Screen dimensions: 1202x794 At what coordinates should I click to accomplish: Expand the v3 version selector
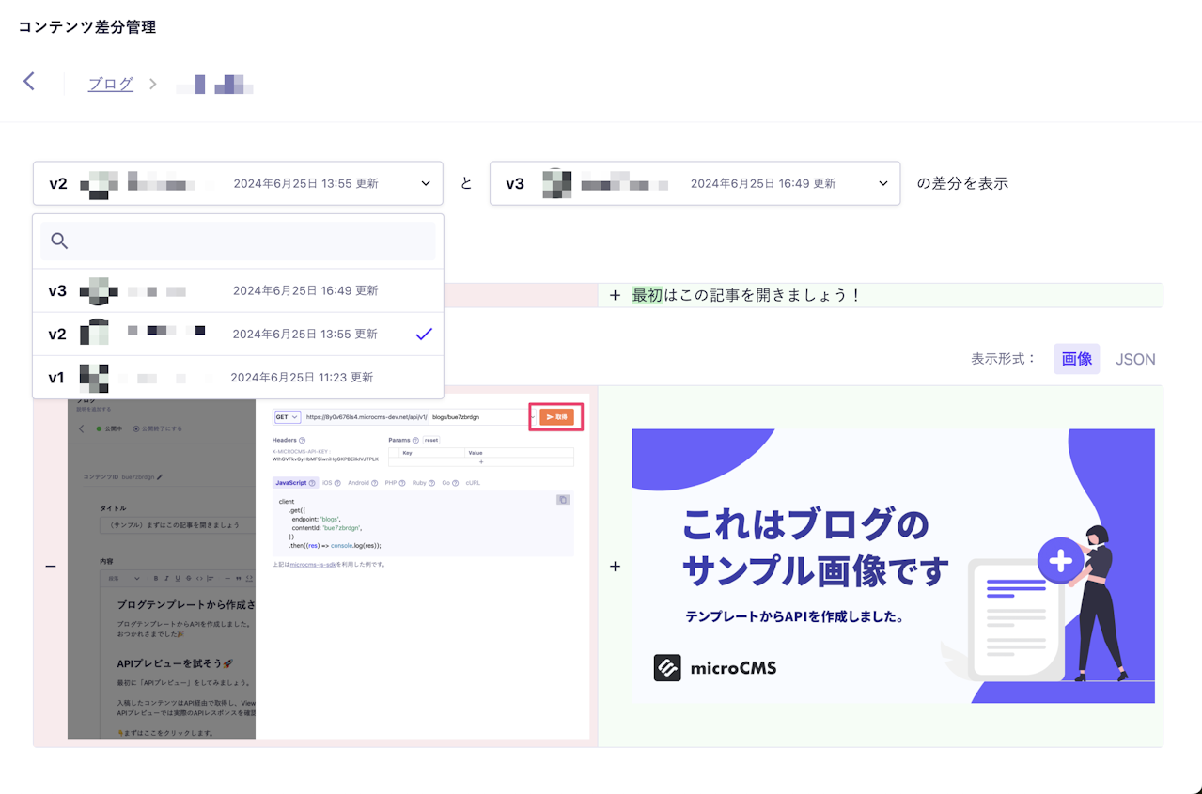point(881,182)
